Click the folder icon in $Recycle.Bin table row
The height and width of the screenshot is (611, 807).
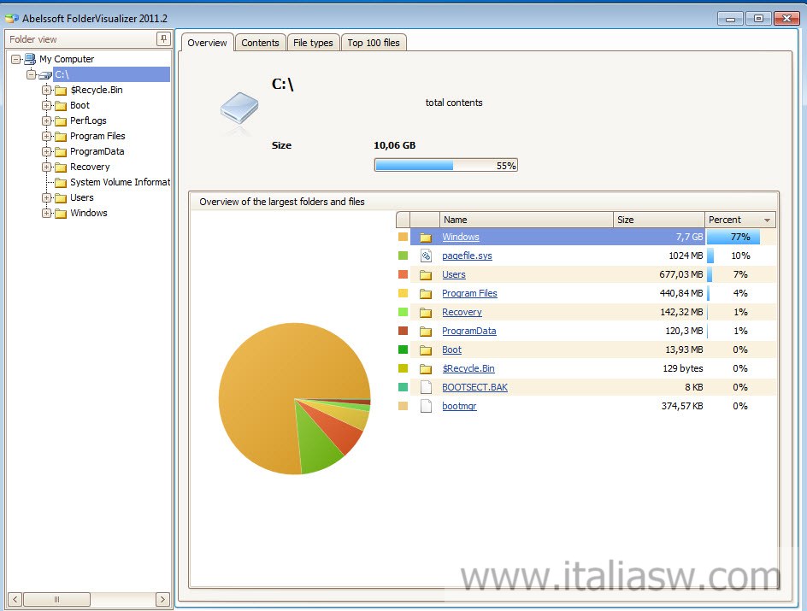(x=426, y=369)
